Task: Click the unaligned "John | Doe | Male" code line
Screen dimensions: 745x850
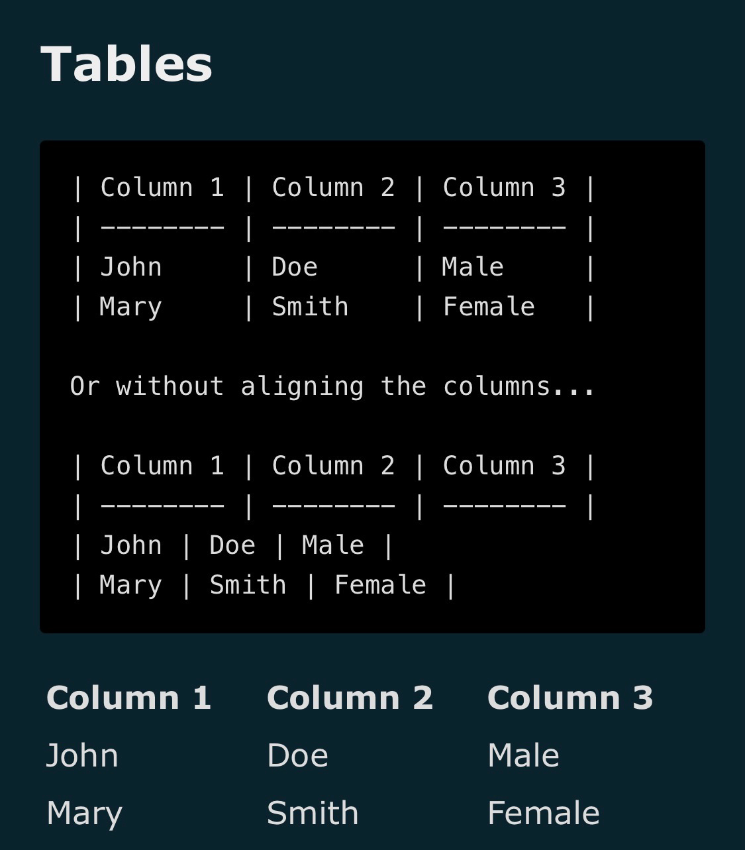Action: pos(232,546)
